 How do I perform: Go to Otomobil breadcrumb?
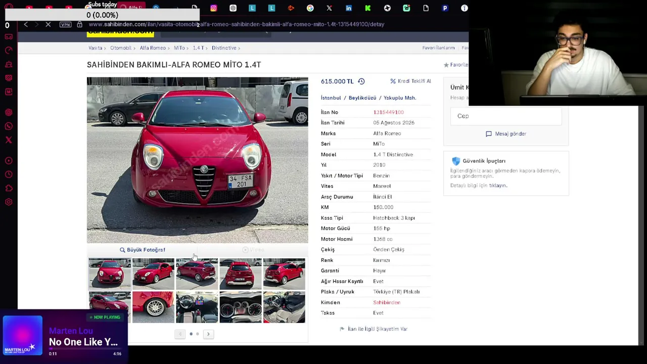[121, 48]
